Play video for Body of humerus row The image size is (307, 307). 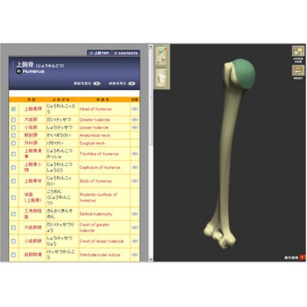134,181
